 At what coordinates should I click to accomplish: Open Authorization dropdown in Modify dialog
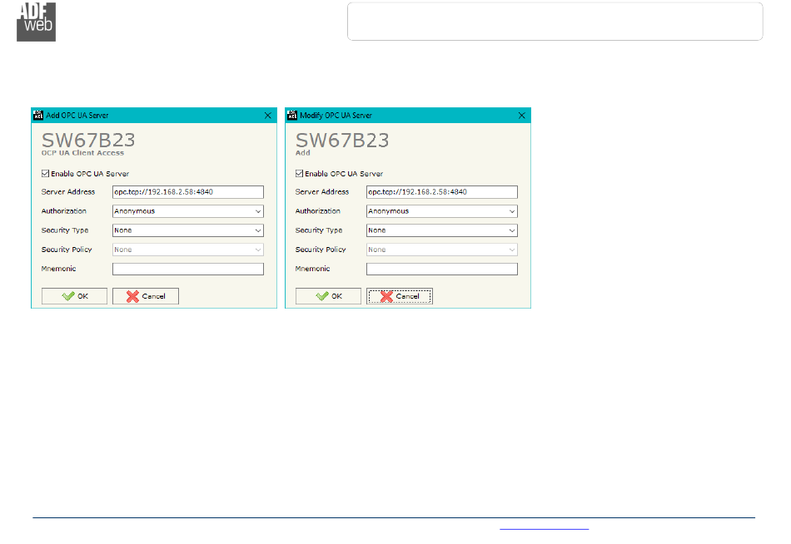click(512, 211)
